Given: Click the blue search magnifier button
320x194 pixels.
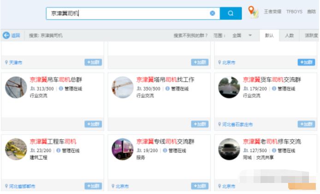Looking at the screenshot, I should 231,13.
